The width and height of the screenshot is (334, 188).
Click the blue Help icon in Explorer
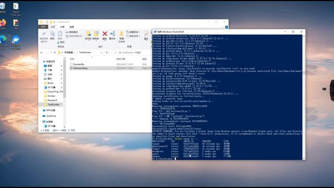tap(226, 27)
